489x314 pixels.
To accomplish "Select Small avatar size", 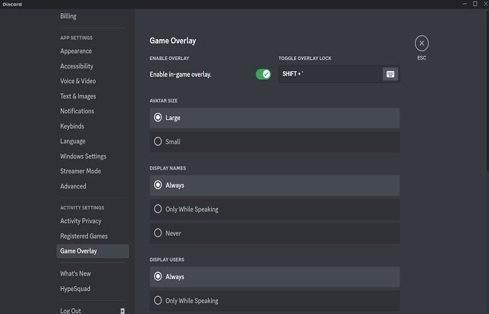I will tap(275, 142).
